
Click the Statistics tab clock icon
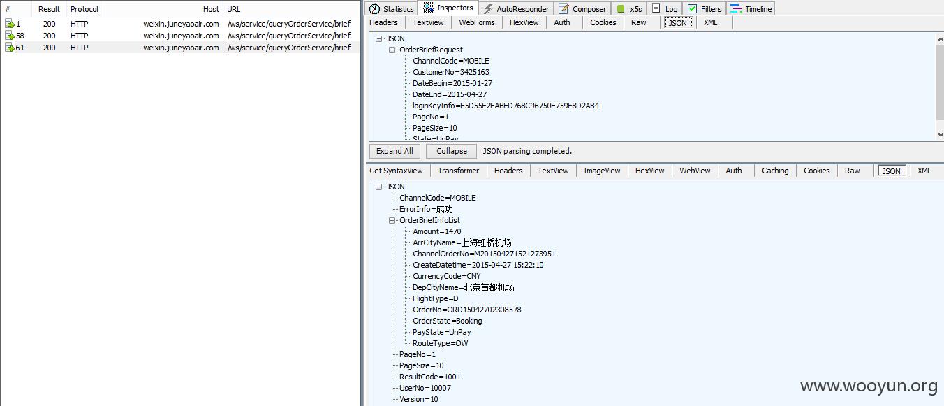(374, 9)
